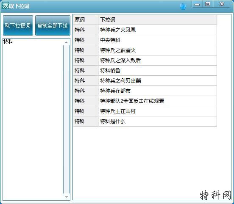Select the row 特科格鲁
The height and width of the screenshot is (204, 234).
(x=145, y=71)
